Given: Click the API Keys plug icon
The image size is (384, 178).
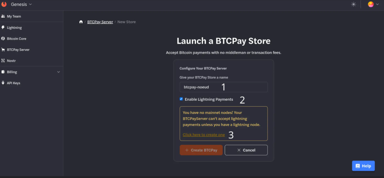Looking at the screenshot, I should (3, 83).
